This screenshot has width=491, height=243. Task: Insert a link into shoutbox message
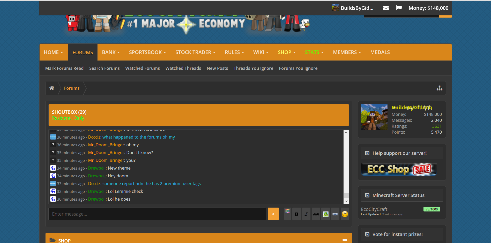335,214
